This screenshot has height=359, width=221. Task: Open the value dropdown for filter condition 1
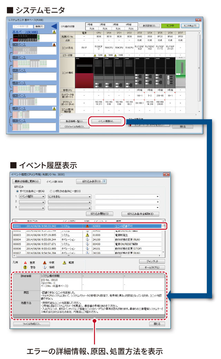point(127,196)
